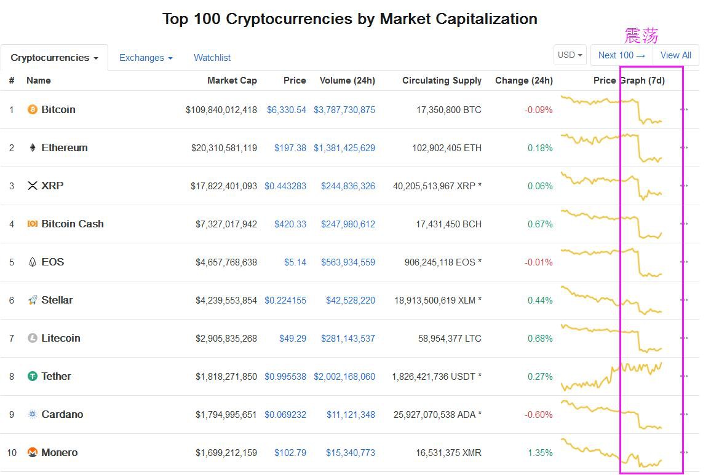The width and height of the screenshot is (711, 475).
Task: Open Tether 24h volume link
Action: click(344, 377)
